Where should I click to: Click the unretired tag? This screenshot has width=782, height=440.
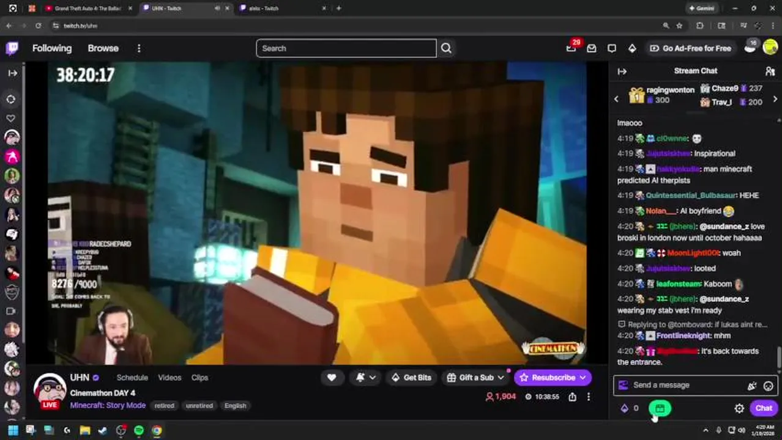tap(199, 406)
